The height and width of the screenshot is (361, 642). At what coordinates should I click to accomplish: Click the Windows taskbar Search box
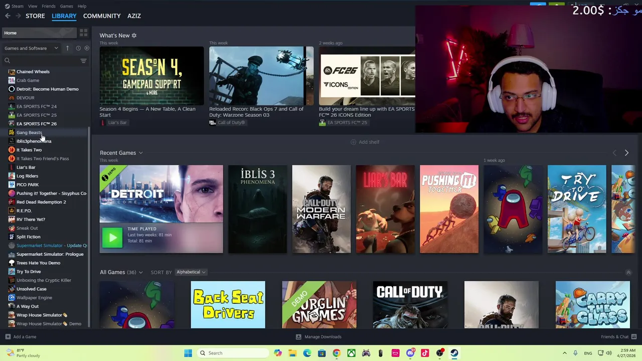click(x=232, y=353)
